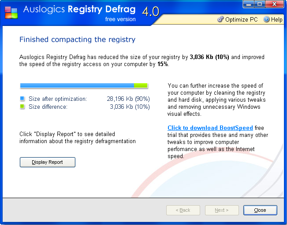
Task: Click the "free version" title text
Action: 120,19
